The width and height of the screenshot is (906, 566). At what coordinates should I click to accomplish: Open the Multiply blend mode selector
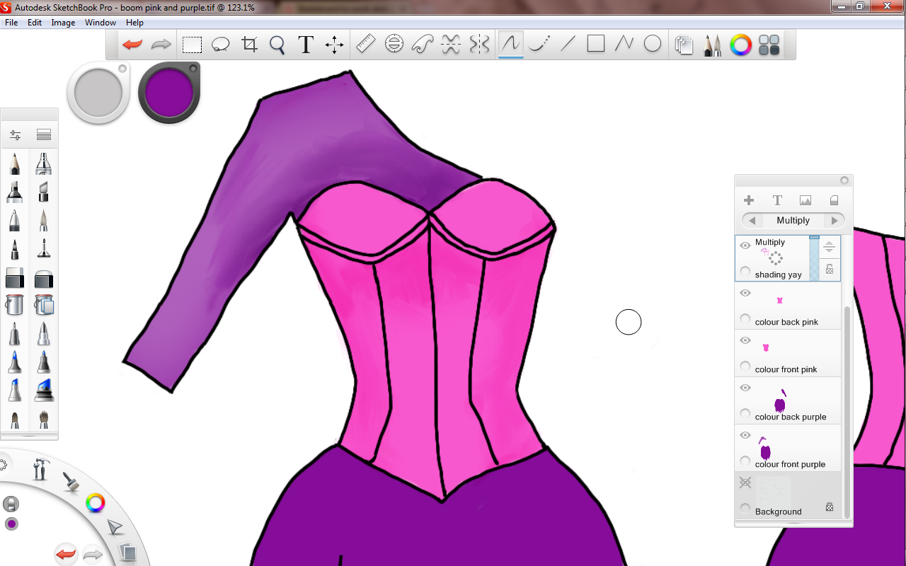(x=793, y=221)
